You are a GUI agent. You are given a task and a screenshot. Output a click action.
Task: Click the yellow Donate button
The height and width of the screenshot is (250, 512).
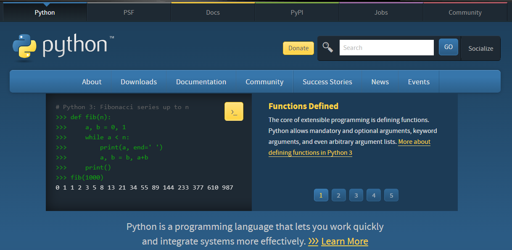tap(298, 48)
